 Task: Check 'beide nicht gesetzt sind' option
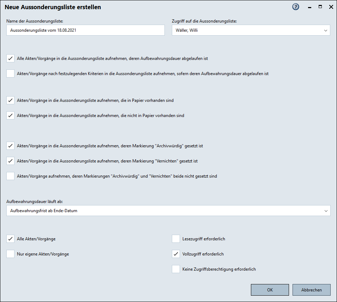[x=11, y=176]
